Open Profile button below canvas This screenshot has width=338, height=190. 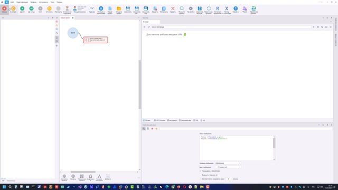[x=73, y=177]
